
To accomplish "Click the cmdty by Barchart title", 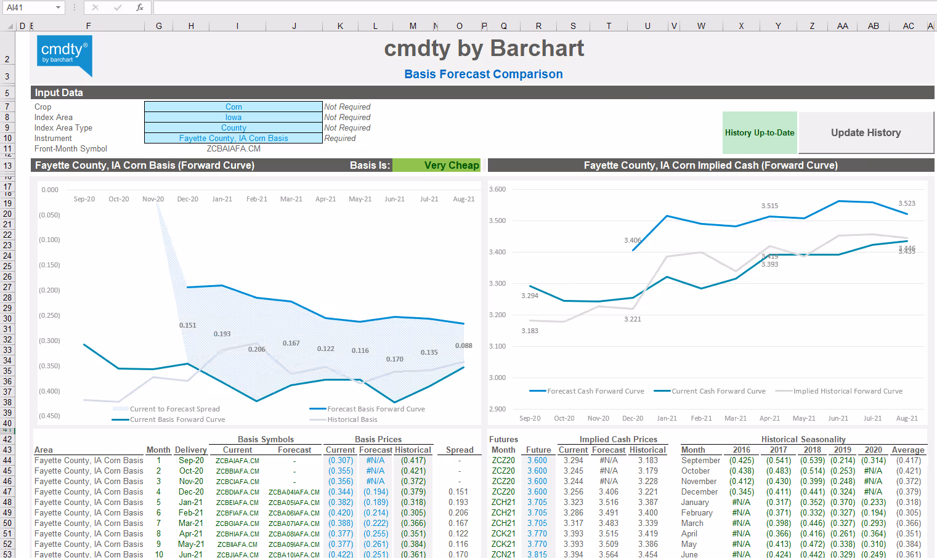I will [x=484, y=48].
